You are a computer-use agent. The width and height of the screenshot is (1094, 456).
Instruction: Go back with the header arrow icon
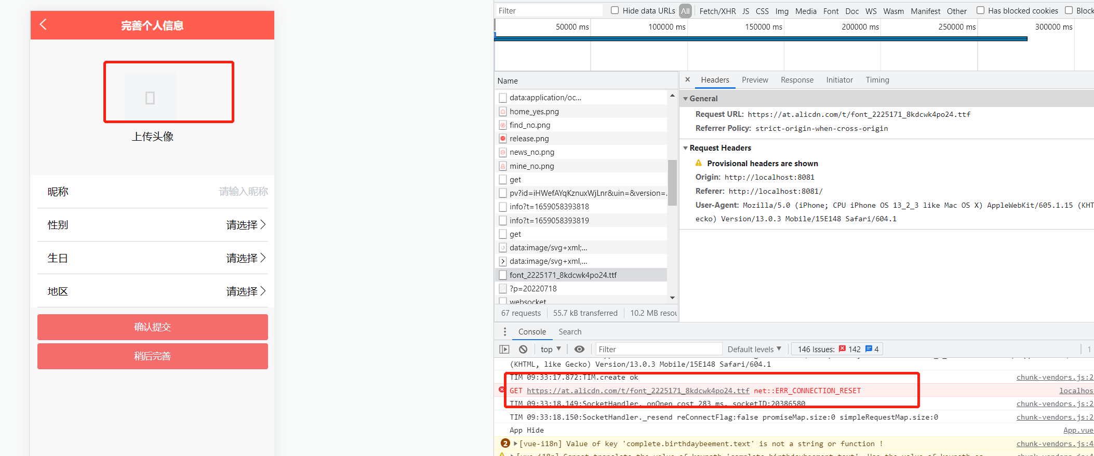43,24
